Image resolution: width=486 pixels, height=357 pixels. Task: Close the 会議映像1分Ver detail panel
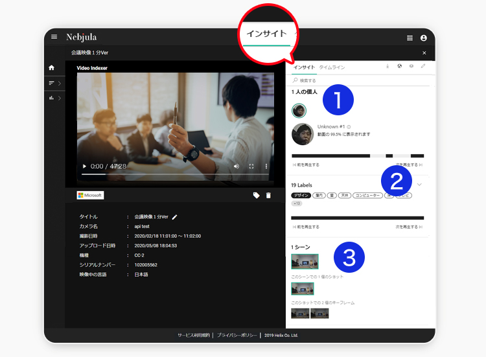(424, 53)
